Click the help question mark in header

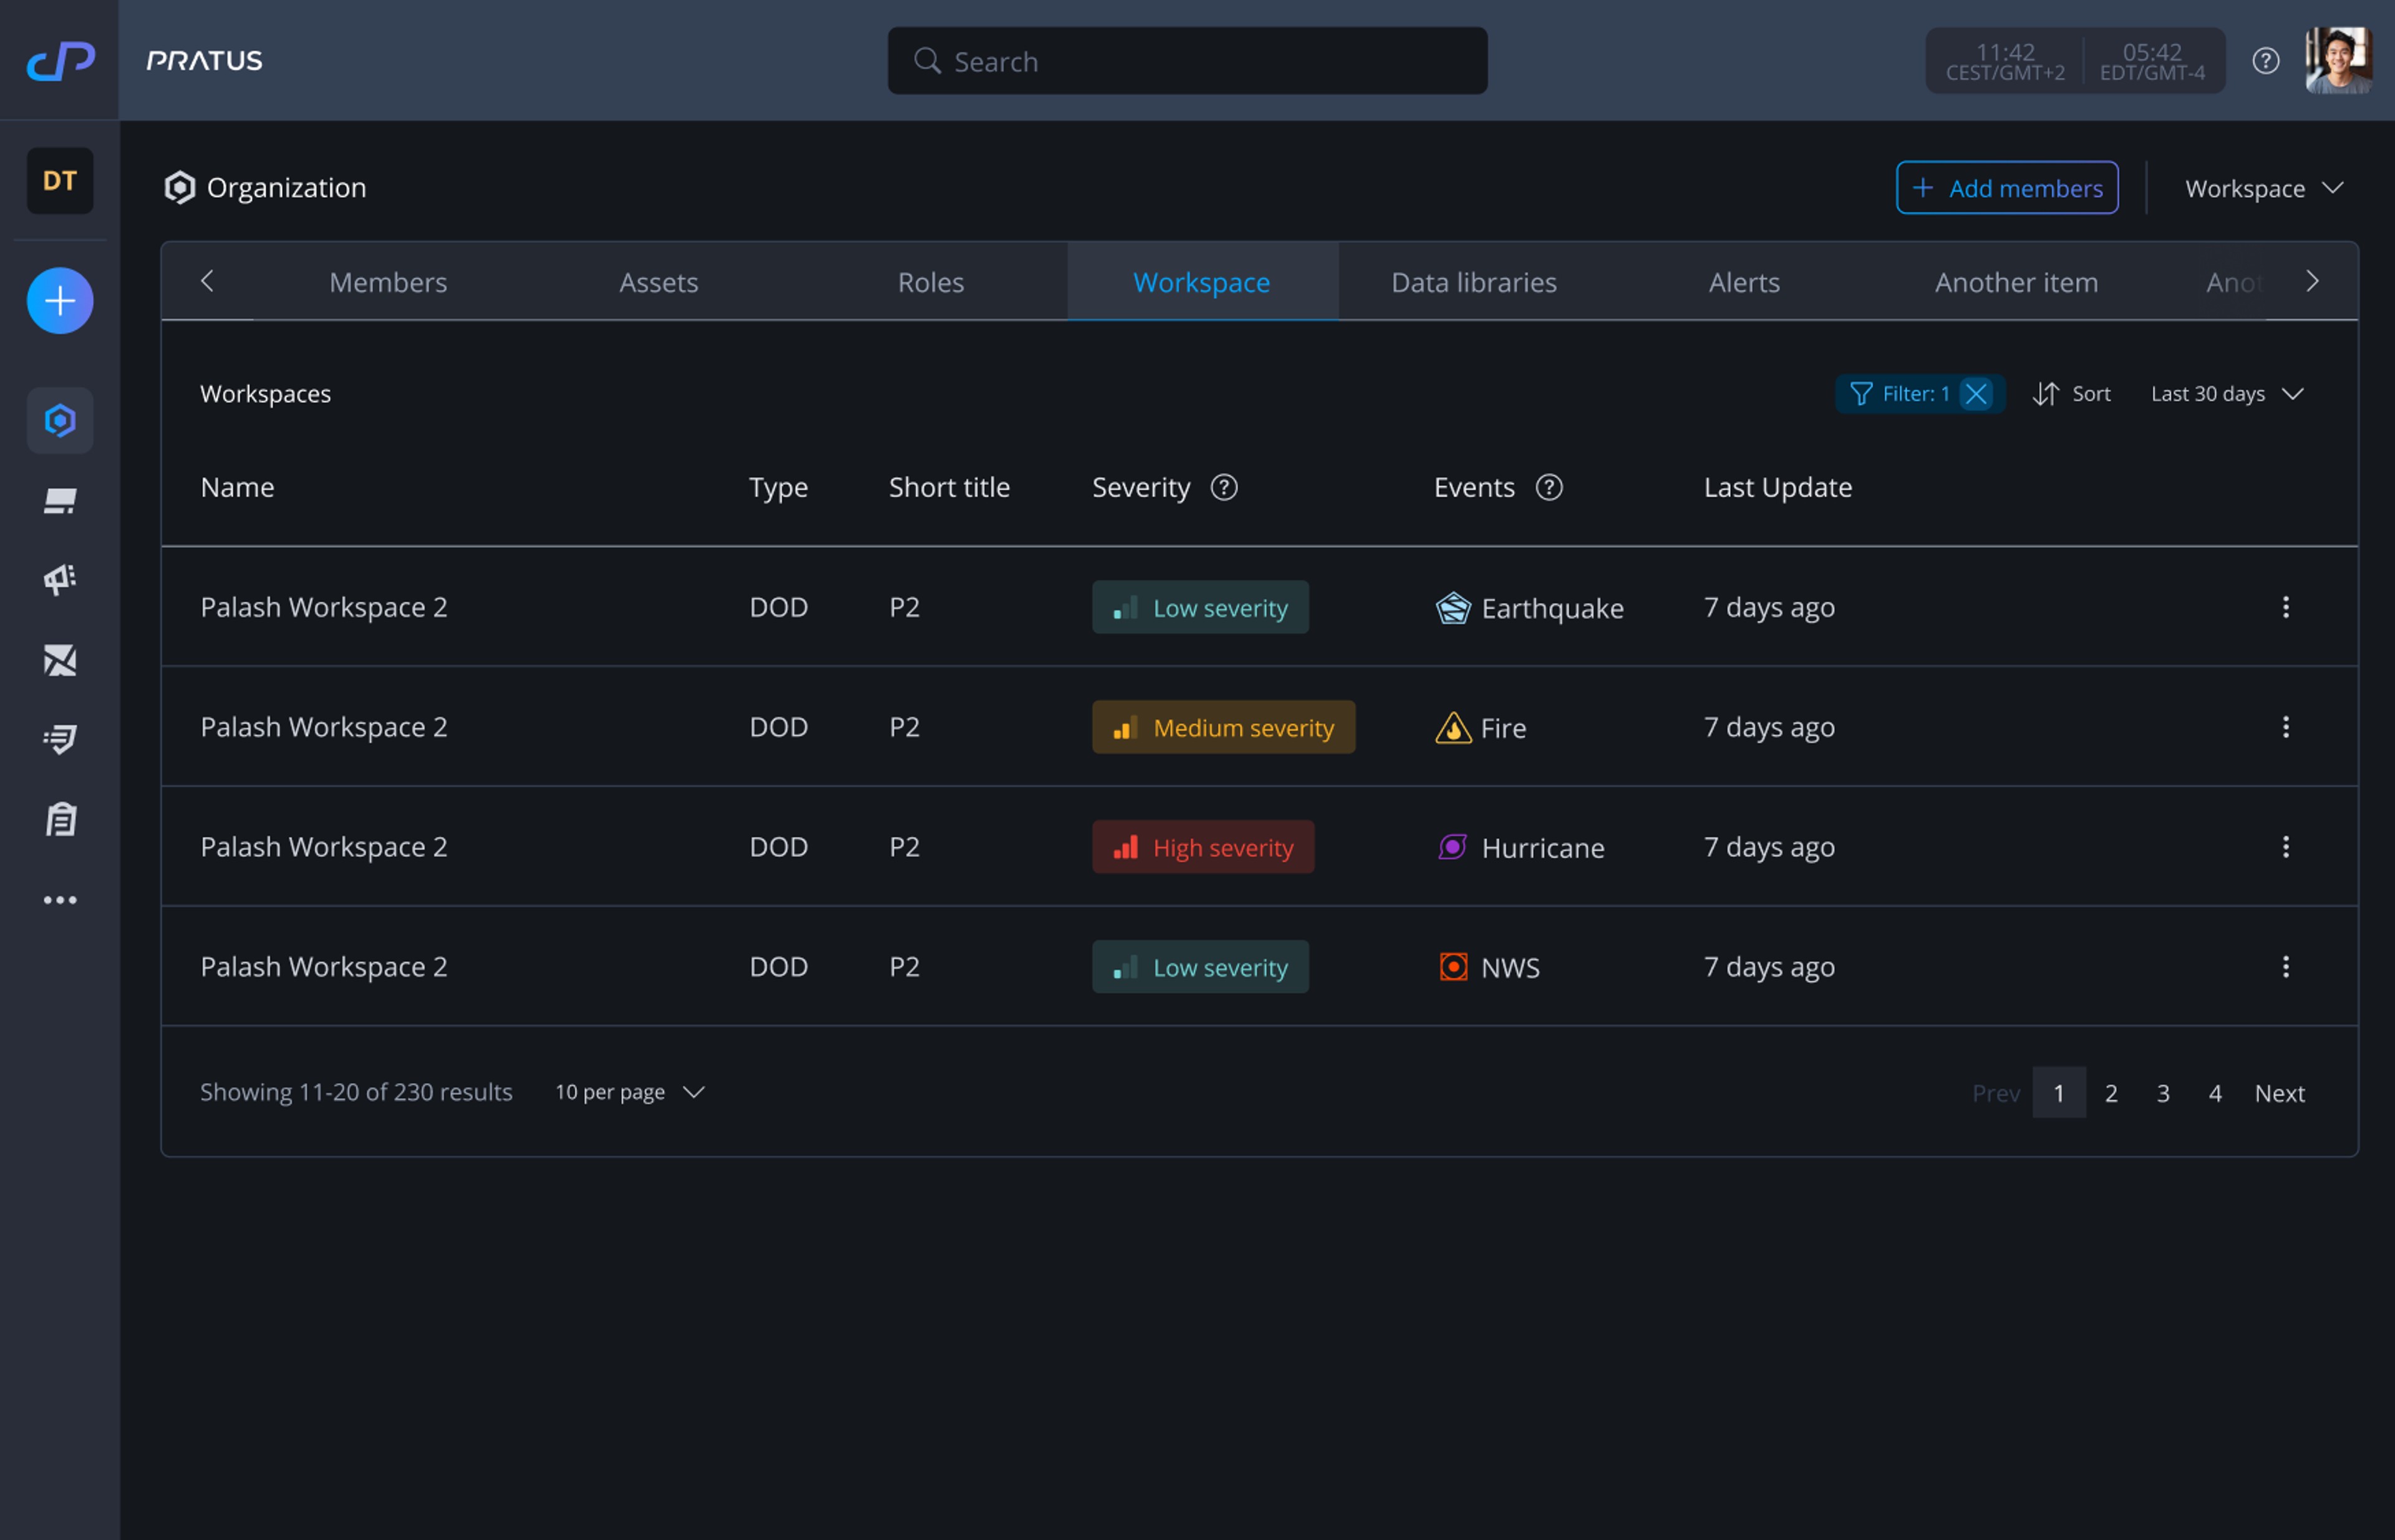[2266, 61]
